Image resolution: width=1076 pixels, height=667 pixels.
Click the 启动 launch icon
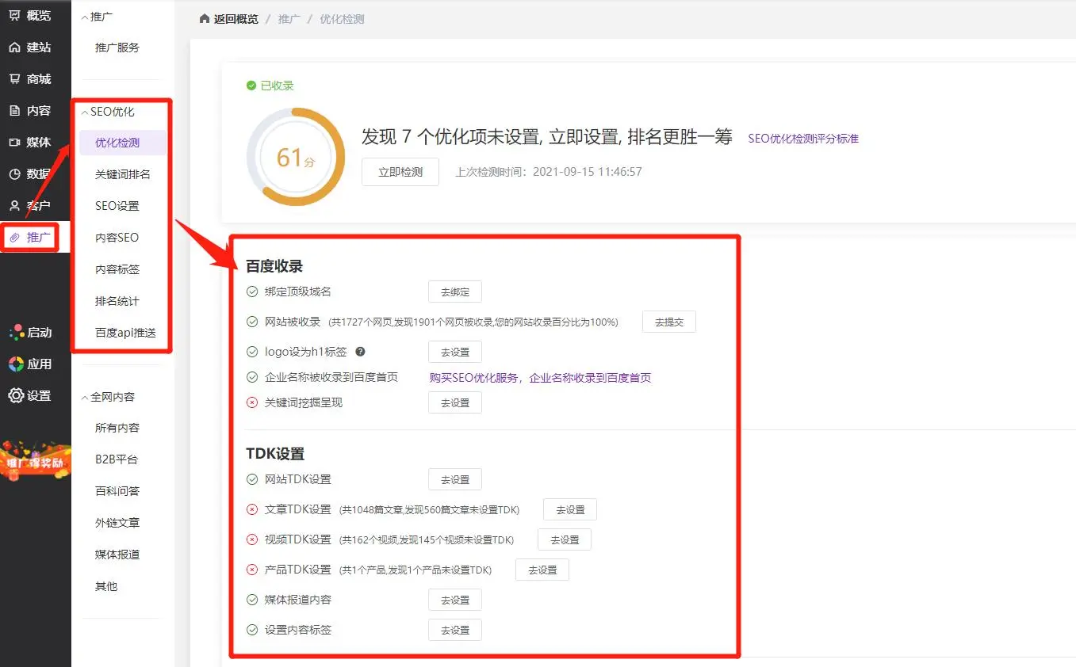click(16, 332)
